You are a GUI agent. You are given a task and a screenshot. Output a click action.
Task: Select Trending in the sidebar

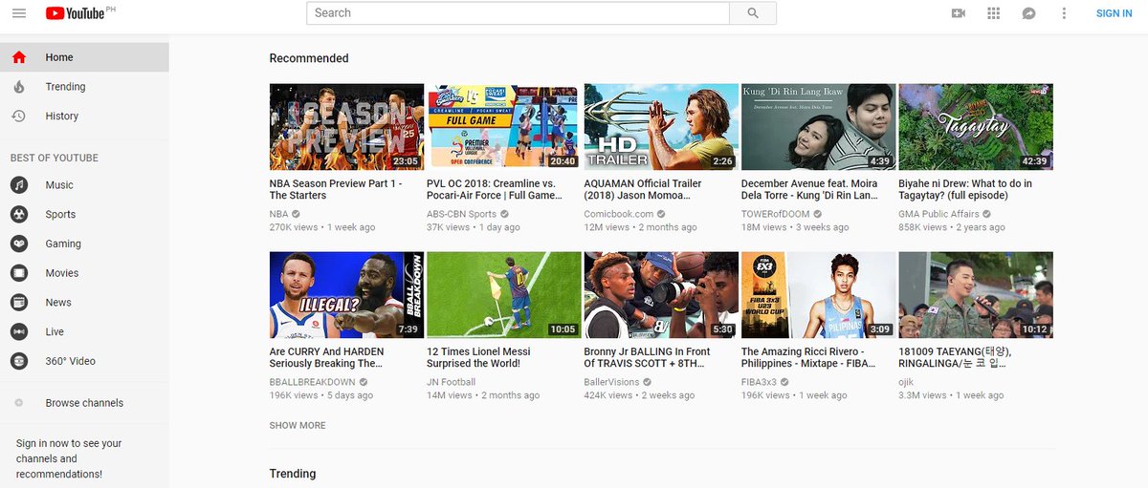click(x=84, y=87)
